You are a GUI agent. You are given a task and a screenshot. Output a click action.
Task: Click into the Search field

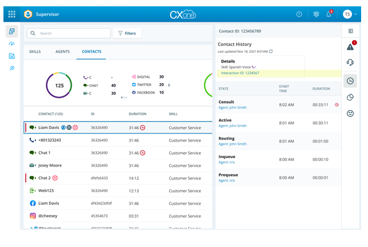pos(69,33)
